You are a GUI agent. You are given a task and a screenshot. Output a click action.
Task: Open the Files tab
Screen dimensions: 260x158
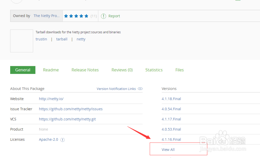click(x=179, y=70)
